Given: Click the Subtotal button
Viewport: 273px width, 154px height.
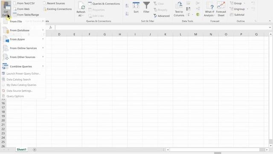Looking at the screenshot, I should point(237,15).
